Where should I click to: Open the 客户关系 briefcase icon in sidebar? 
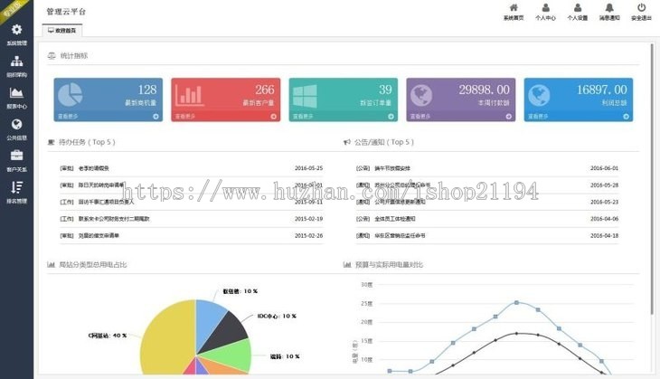coord(17,156)
